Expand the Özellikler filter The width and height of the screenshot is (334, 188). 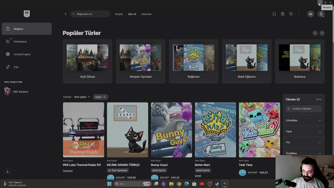303,153
